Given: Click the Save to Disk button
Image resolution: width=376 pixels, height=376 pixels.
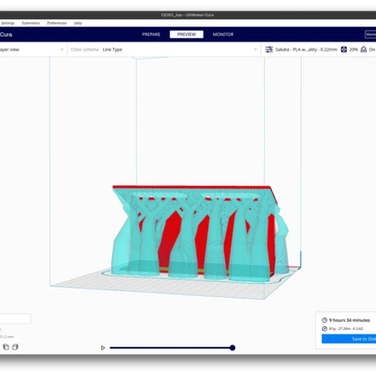Looking at the screenshot, I should tap(349, 339).
